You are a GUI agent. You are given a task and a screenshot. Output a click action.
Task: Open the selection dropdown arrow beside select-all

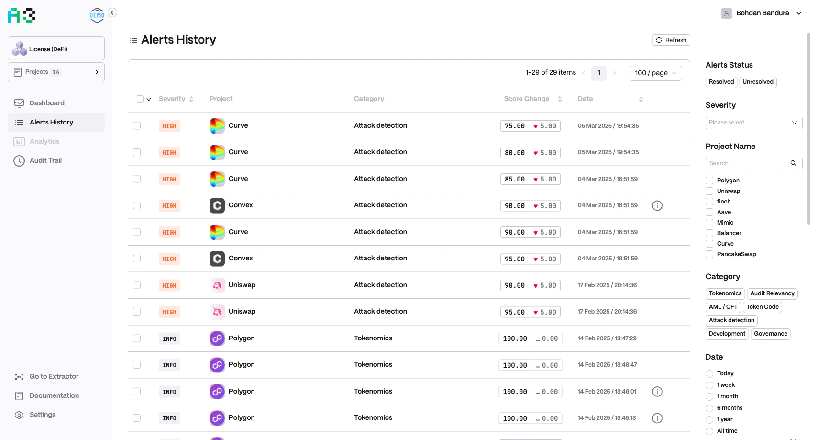click(x=149, y=99)
